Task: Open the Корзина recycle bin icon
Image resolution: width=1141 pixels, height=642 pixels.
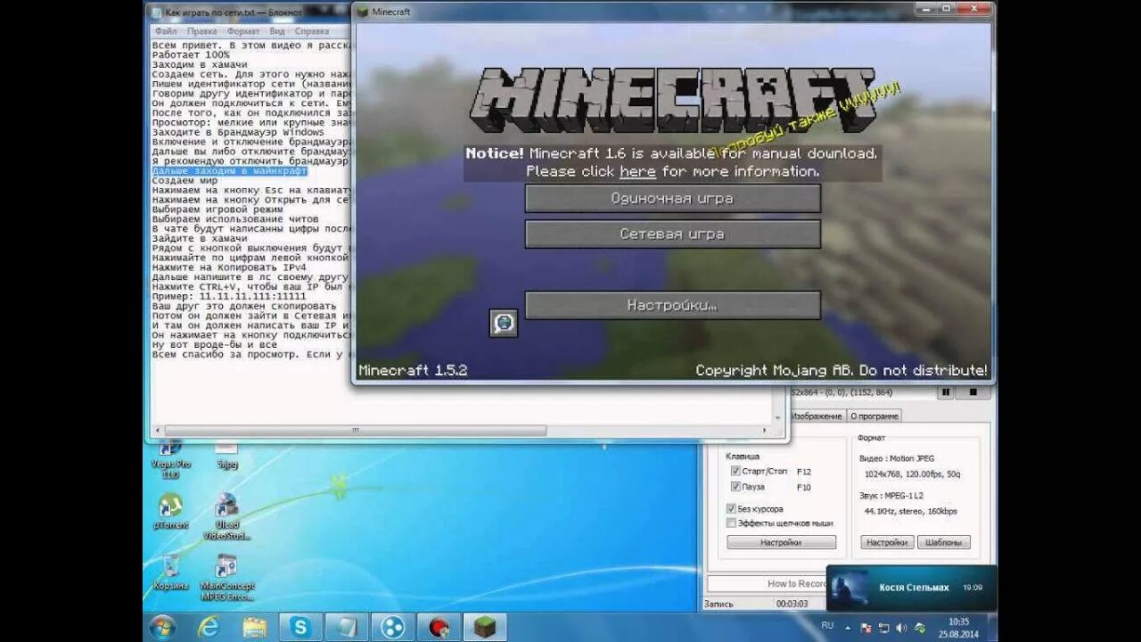Action: (170, 573)
